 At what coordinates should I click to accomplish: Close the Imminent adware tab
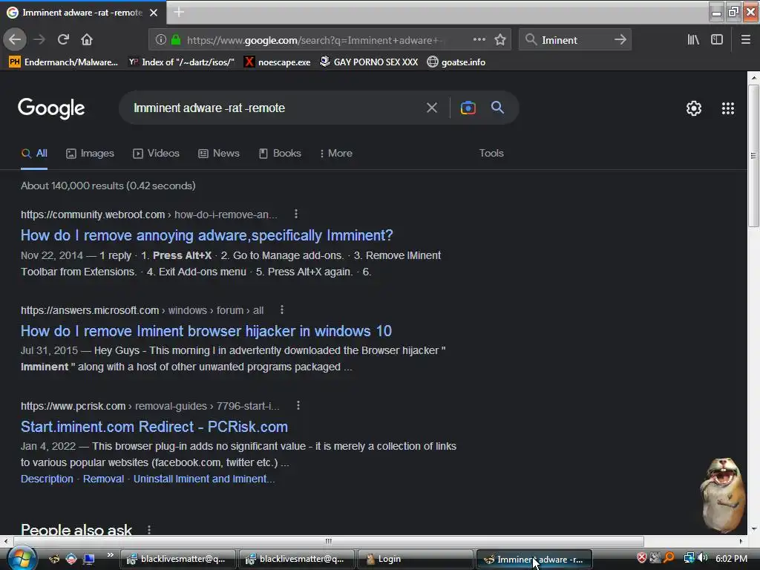[154, 13]
